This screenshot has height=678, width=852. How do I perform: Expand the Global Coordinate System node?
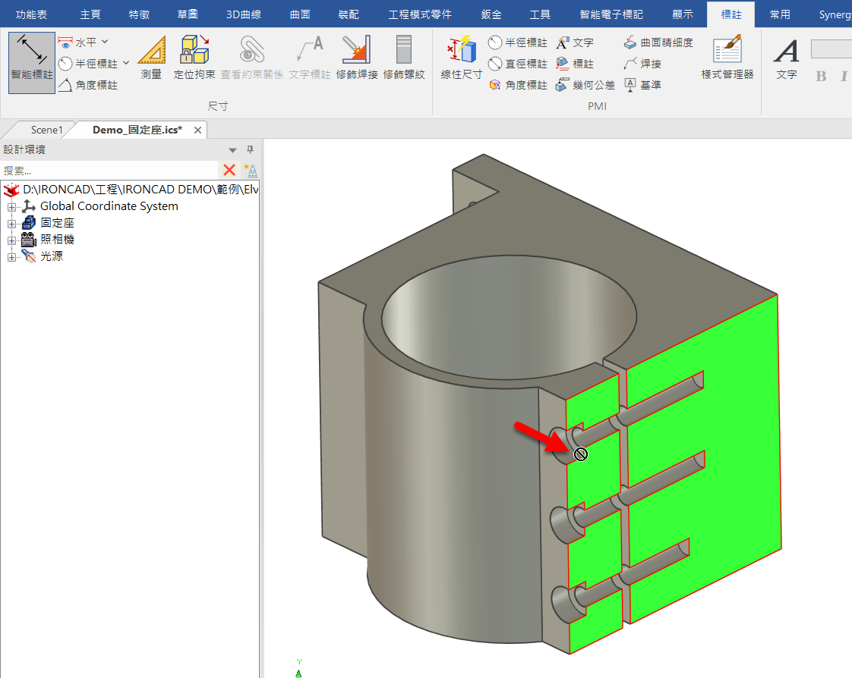[x=11, y=206]
